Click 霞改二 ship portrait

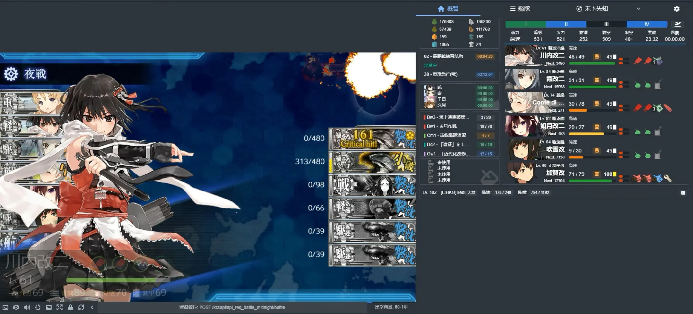pos(521,79)
